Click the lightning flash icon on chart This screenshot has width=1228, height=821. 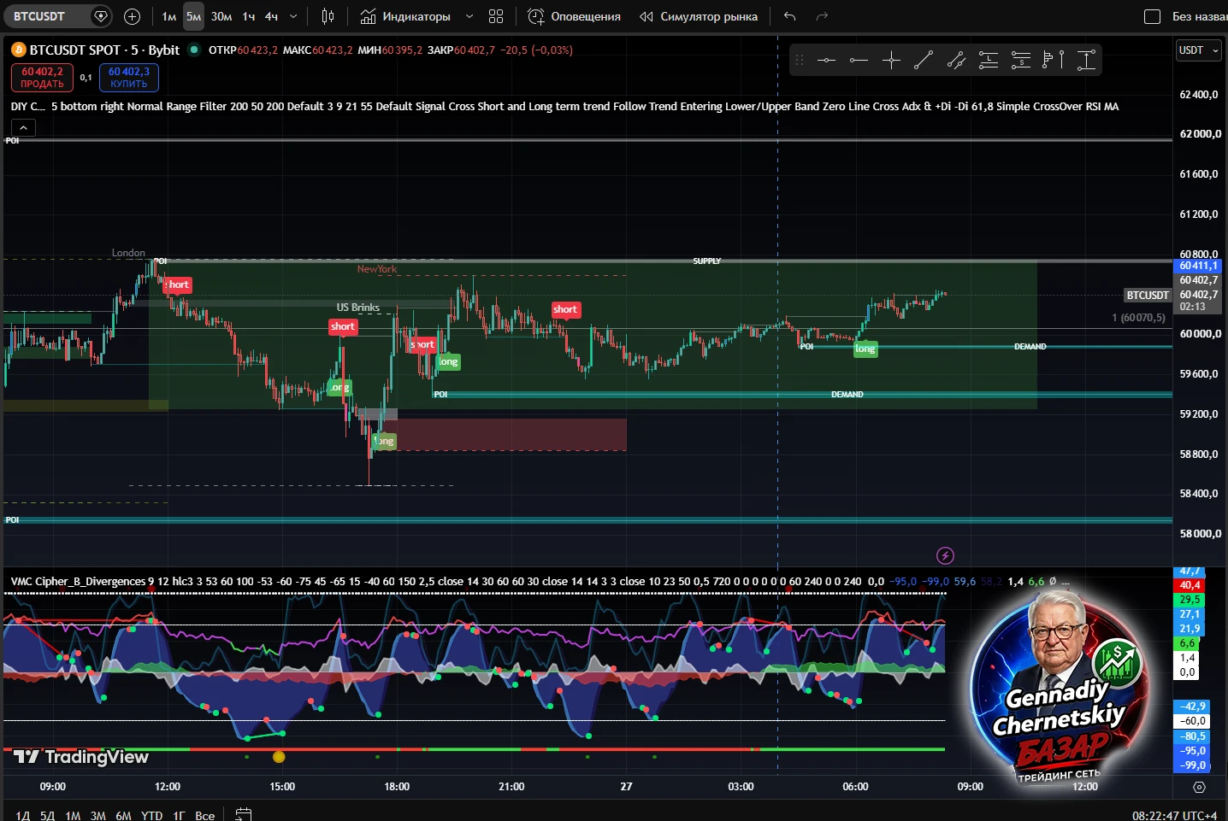pos(945,555)
